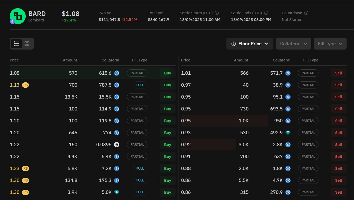Click Buy on the 1.08 order
The image size is (354, 200).
click(167, 73)
